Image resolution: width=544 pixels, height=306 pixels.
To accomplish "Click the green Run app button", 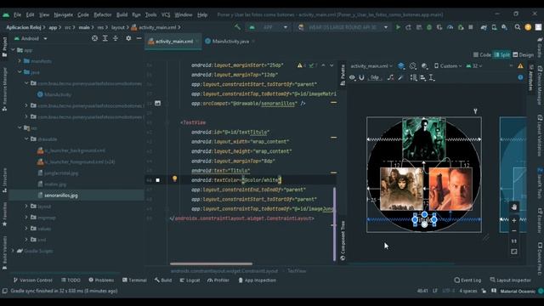I will coord(398,27).
